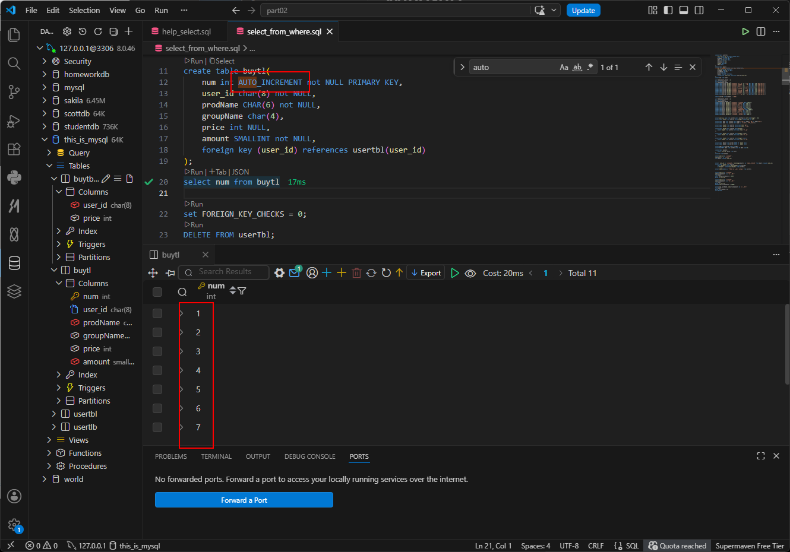The height and width of the screenshot is (552, 790).
Task: Toggle Match Whole Word in find widget
Action: click(x=577, y=67)
